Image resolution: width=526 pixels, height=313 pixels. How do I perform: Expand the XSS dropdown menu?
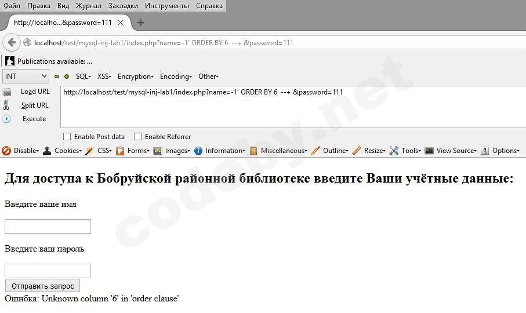104,77
